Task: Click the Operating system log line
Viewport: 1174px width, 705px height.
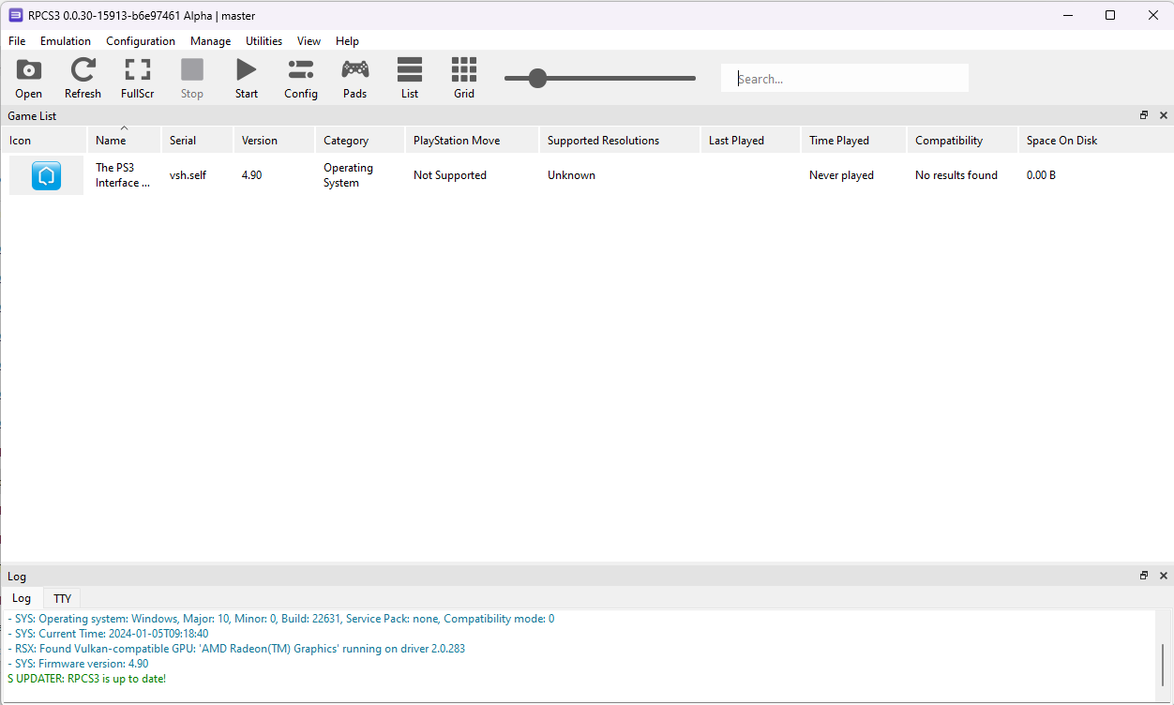Action: (x=280, y=619)
